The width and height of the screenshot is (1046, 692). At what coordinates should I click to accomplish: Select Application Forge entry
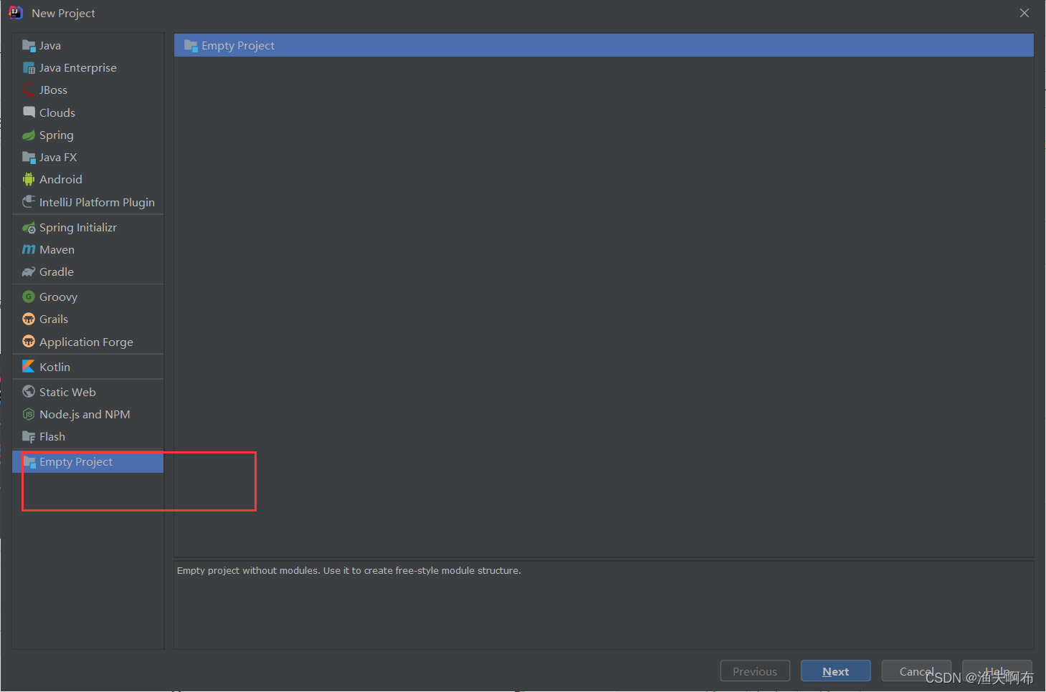[x=88, y=342]
